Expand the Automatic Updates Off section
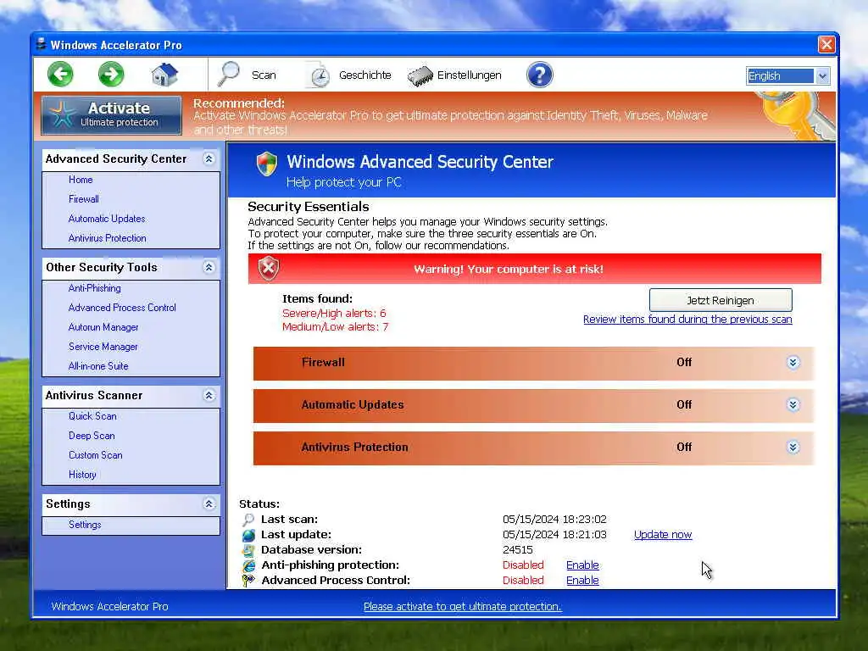868x651 pixels. [x=793, y=404]
